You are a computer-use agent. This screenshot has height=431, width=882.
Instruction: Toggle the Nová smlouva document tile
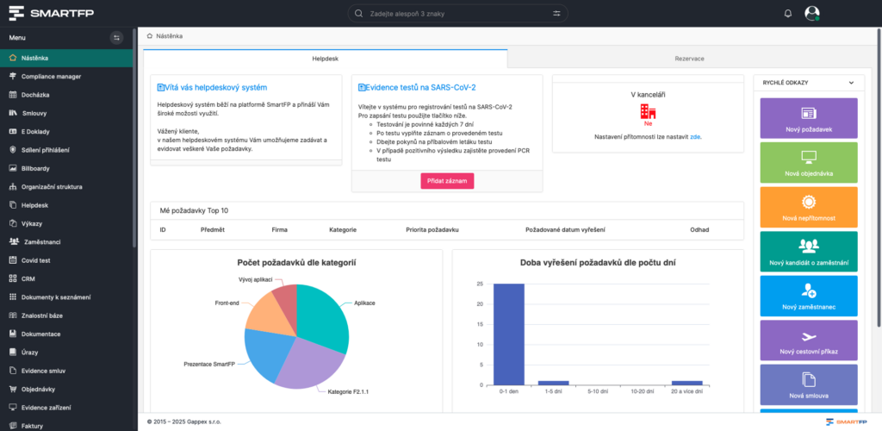pyautogui.click(x=808, y=380)
